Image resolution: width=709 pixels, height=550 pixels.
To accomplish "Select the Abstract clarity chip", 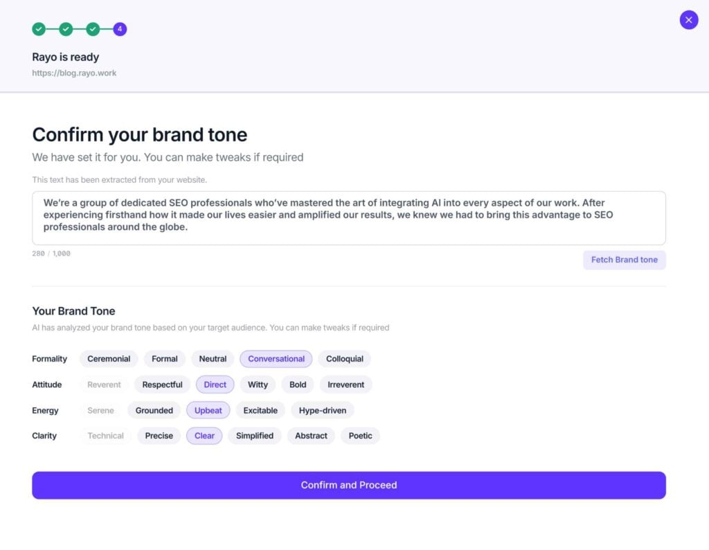I will (x=312, y=436).
